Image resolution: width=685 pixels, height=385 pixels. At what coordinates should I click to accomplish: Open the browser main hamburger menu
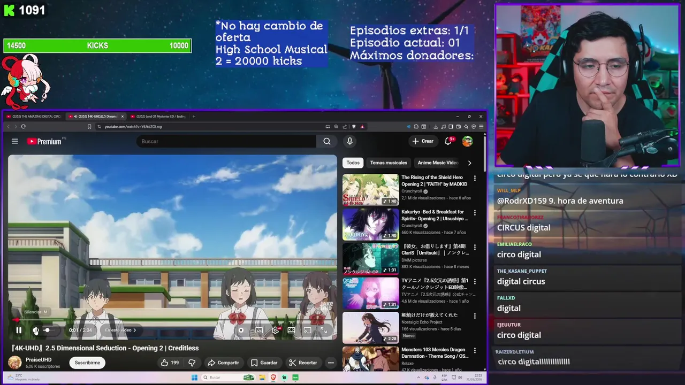[481, 127]
